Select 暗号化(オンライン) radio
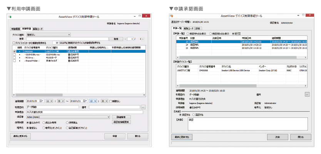This screenshot has width=321, height=154. tap(43, 128)
